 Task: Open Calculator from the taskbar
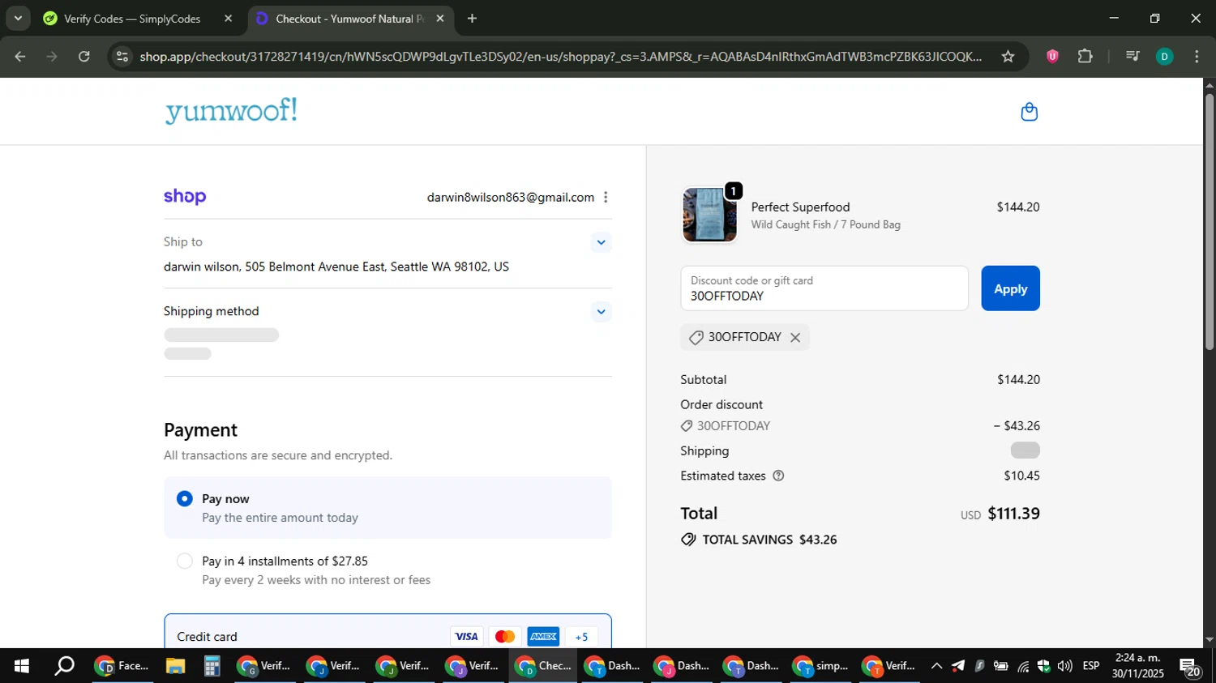point(212,666)
